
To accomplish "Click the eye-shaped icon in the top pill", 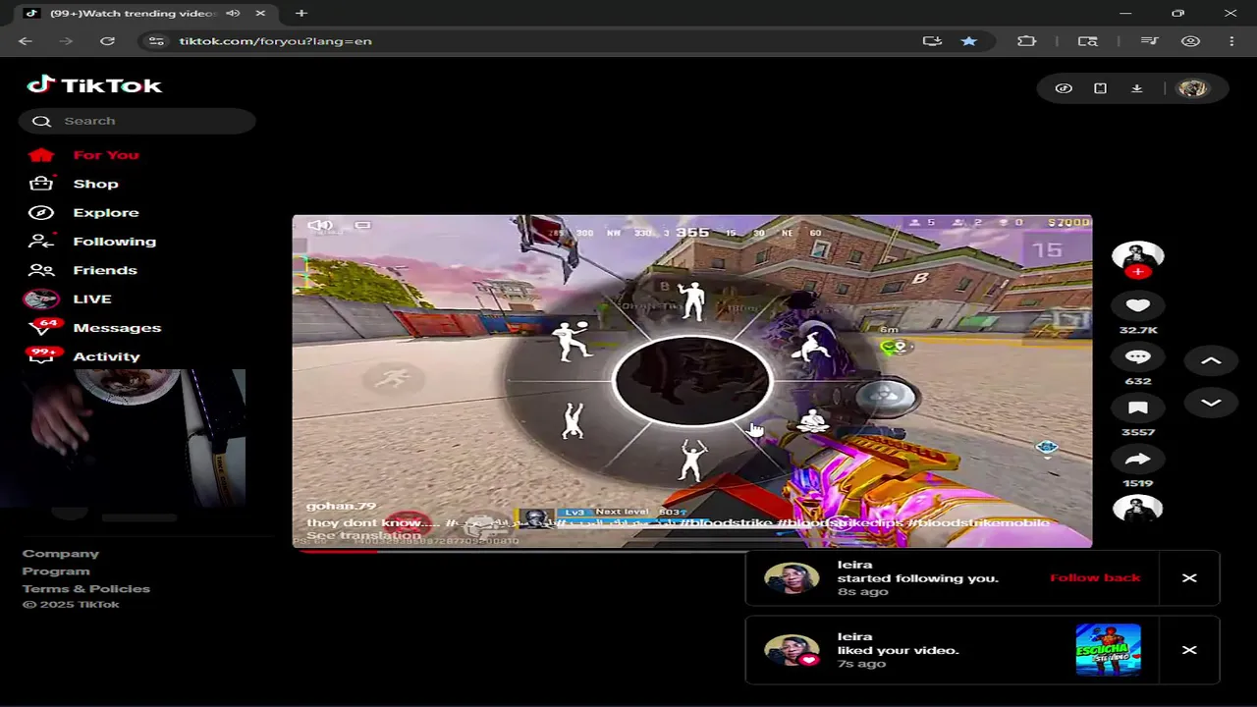I will pos(1064,88).
